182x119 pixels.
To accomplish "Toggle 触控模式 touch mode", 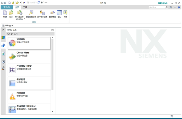I will [x=52, y=14].
